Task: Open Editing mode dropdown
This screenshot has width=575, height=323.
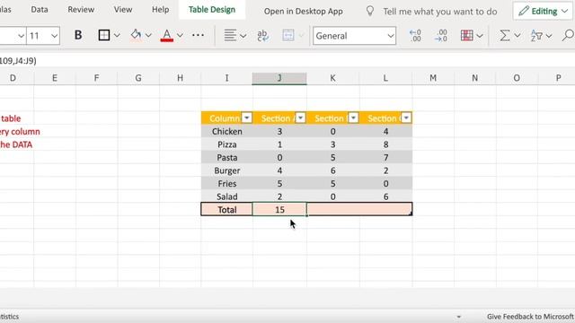Action: [x=543, y=12]
